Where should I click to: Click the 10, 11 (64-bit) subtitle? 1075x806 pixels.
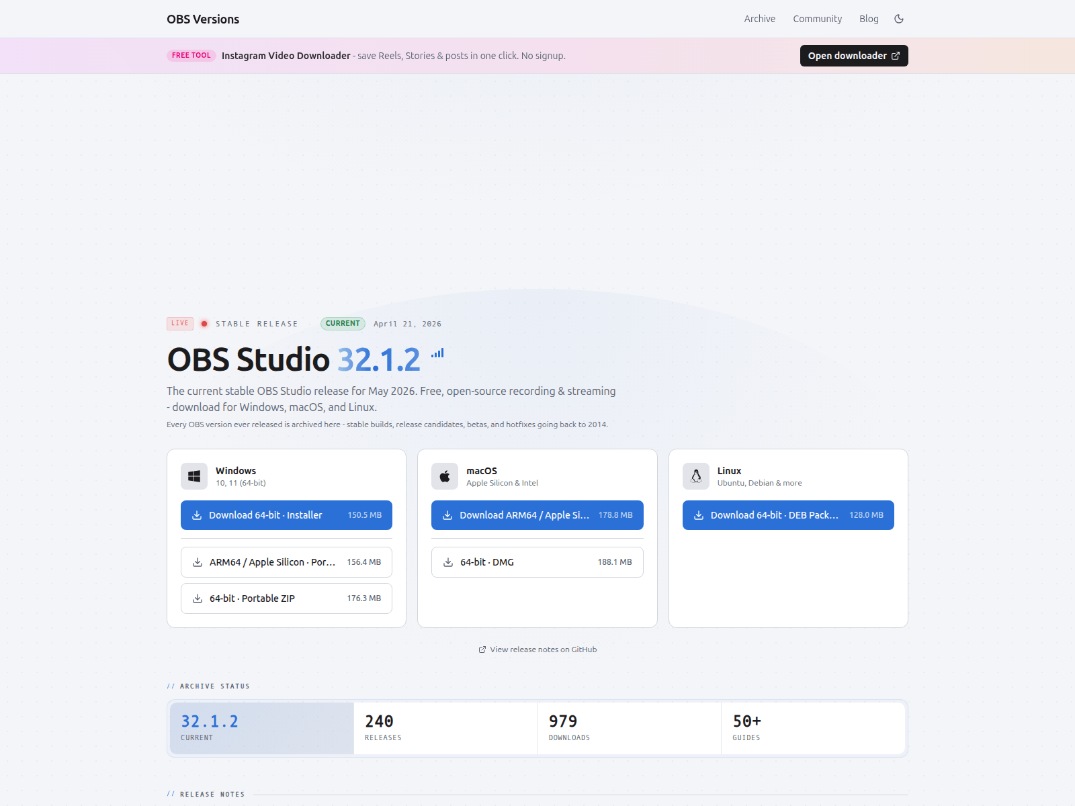[241, 483]
